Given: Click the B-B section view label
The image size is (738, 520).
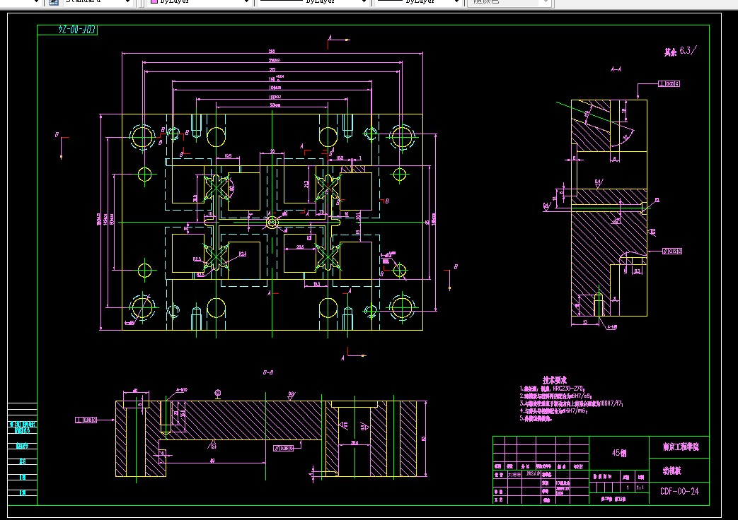Looking at the screenshot, I should 268,372.
